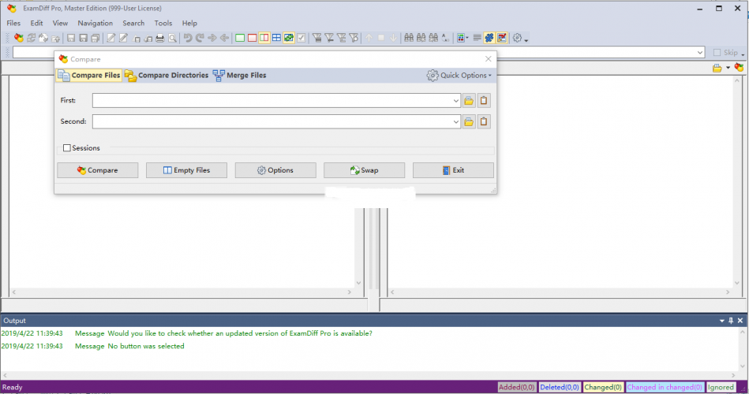This screenshot has height=394, width=749.
Task: Close the Output panel
Action: click(x=740, y=321)
